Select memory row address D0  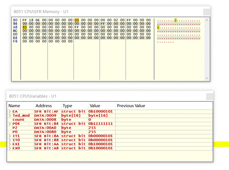point(15,34)
